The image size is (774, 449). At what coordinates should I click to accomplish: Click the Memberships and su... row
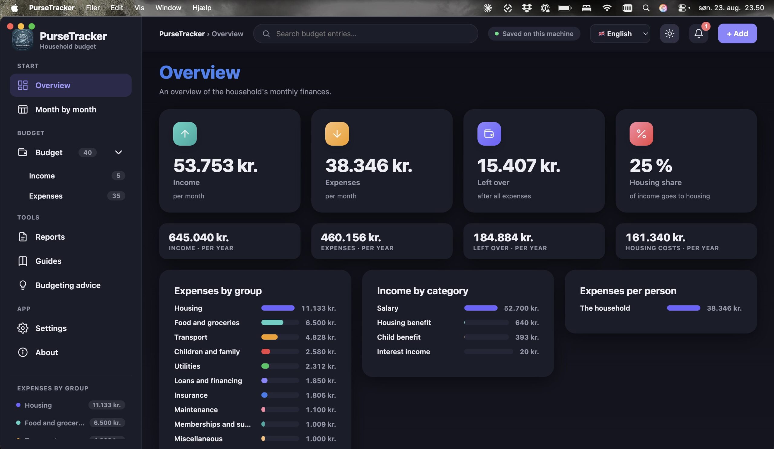[x=255, y=424]
